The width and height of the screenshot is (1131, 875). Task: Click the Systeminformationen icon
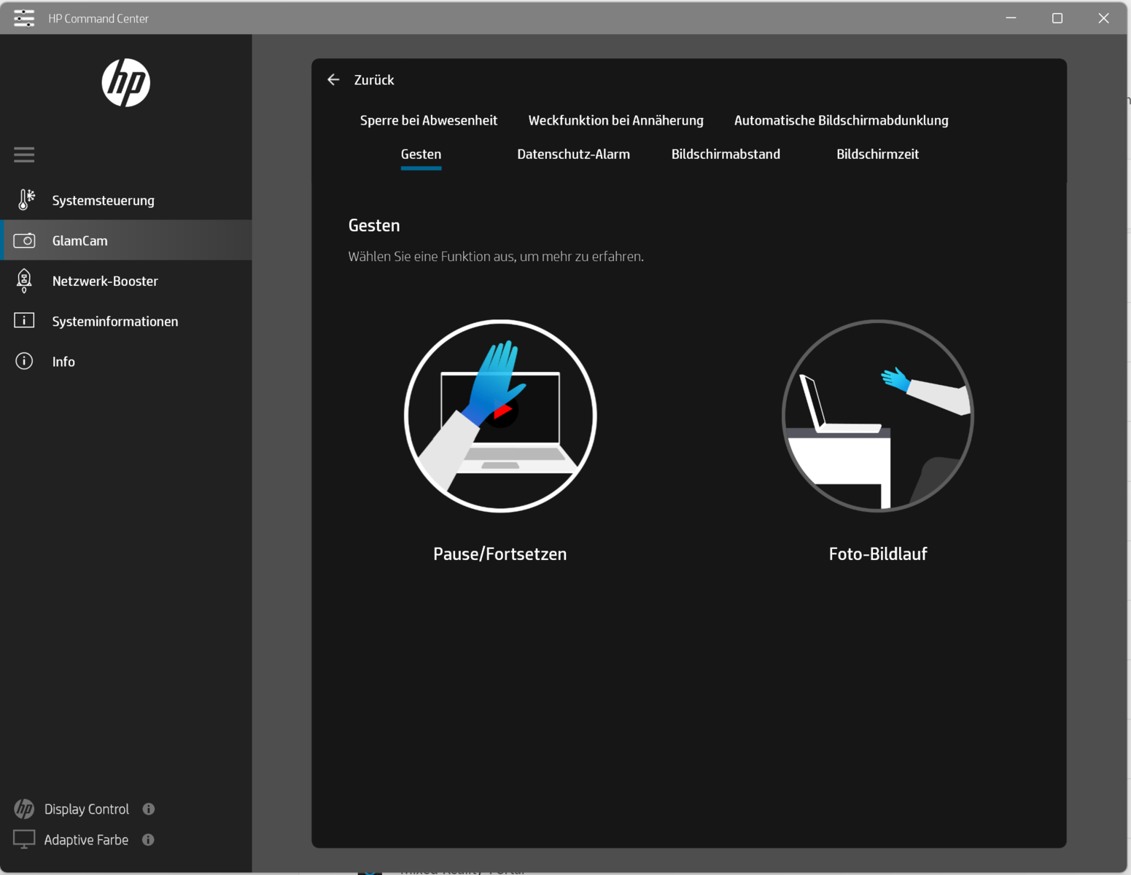click(24, 321)
